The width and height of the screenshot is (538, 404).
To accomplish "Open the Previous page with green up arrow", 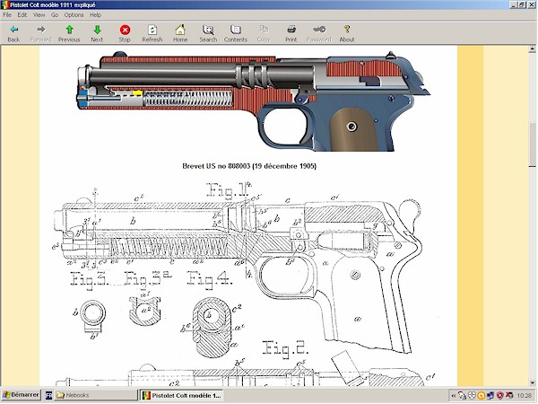I will (69, 33).
